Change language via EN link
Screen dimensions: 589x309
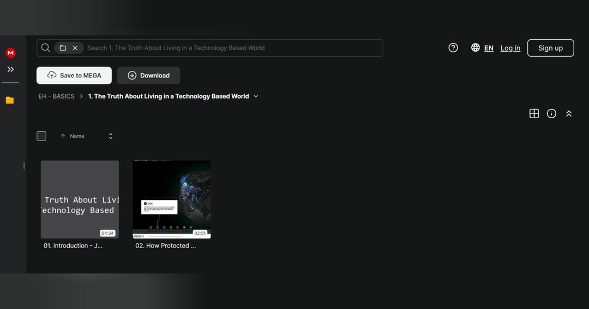click(489, 48)
